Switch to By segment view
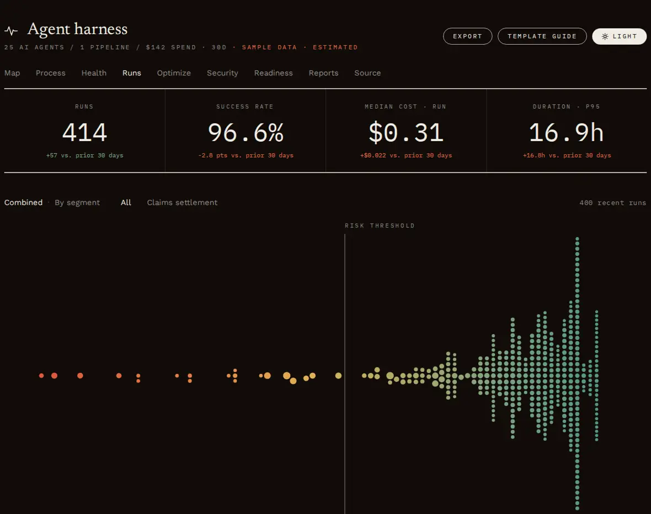 coord(77,202)
